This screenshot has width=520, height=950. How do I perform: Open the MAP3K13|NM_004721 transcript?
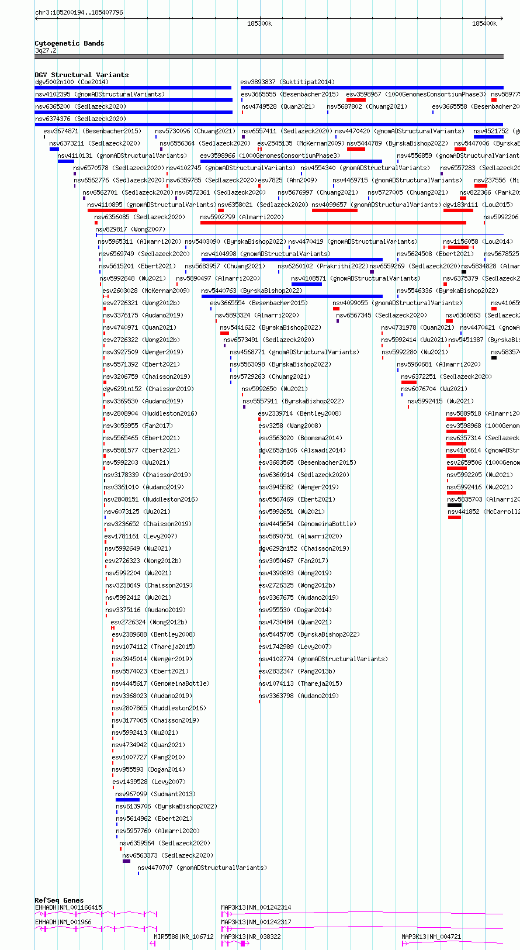[452, 942]
